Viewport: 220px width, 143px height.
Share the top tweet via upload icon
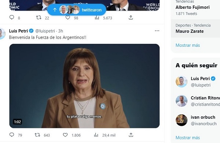tap(131, 18)
